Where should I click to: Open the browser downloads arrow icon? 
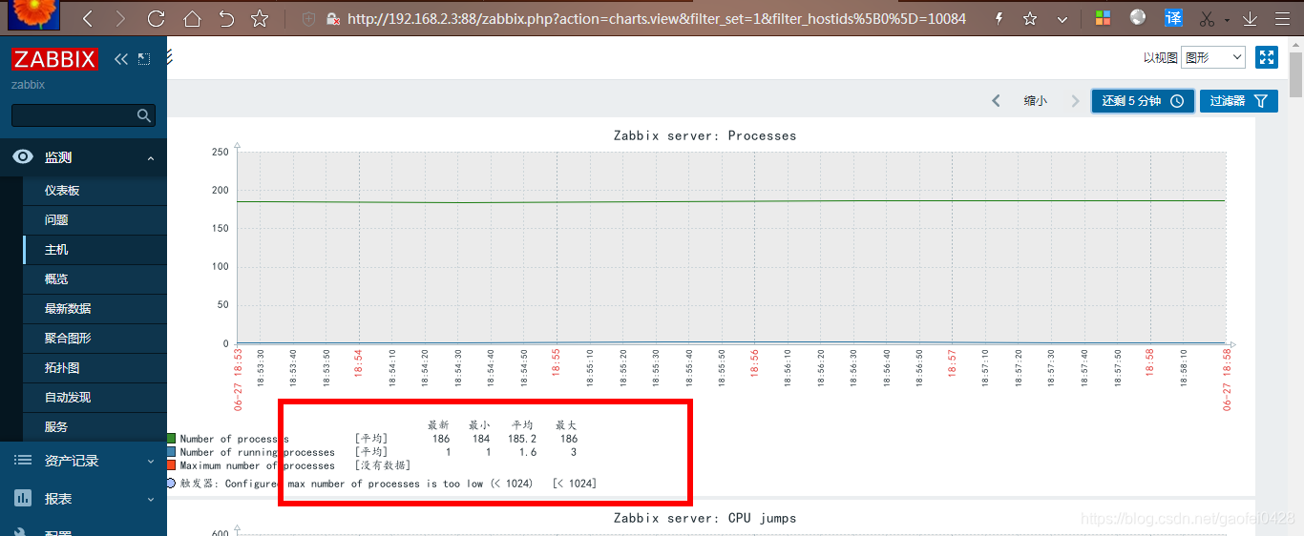[x=1250, y=18]
